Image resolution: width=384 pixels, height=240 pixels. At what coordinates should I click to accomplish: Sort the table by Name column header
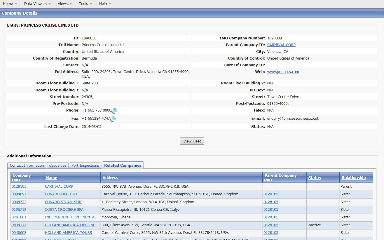(x=52, y=178)
